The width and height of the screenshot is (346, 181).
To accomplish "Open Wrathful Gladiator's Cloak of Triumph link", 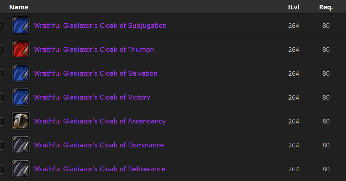I will tap(94, 50).
